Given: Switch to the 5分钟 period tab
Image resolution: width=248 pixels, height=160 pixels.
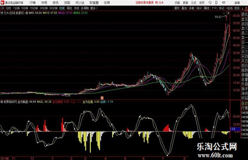Looking at the screenshot, I should point(25,8).
